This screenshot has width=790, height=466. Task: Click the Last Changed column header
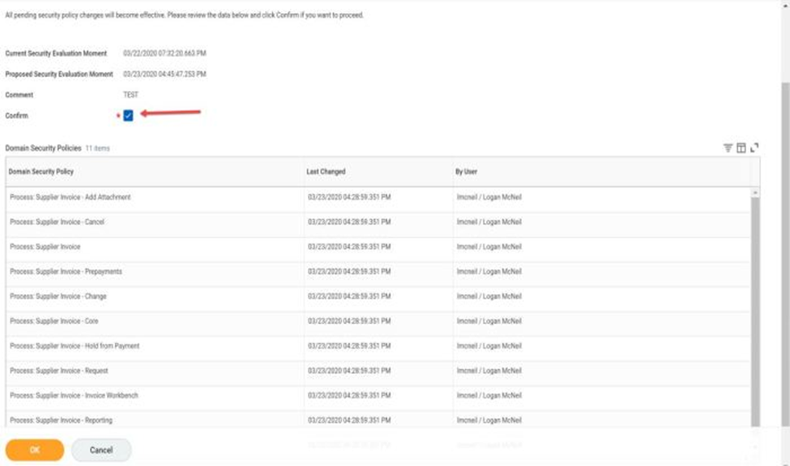326,172
